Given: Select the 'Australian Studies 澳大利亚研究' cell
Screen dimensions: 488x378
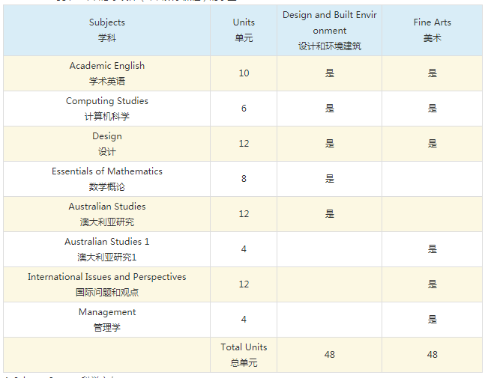Looking at the screenshot, I should 106,214.
